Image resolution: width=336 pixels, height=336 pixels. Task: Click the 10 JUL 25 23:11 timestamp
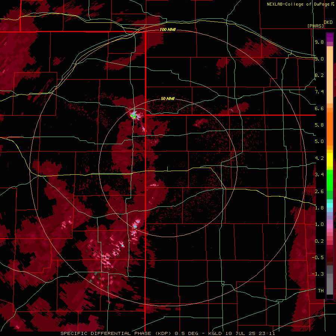[250, 333]
